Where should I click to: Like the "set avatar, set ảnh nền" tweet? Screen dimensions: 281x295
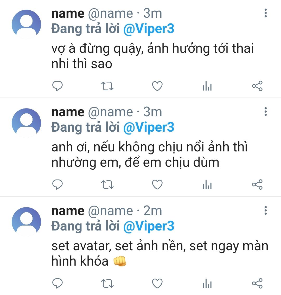coord(157,283)
